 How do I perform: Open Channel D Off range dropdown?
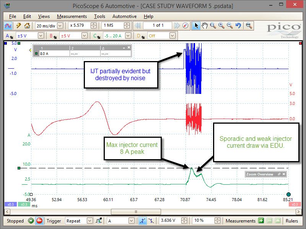coord(172,35)
